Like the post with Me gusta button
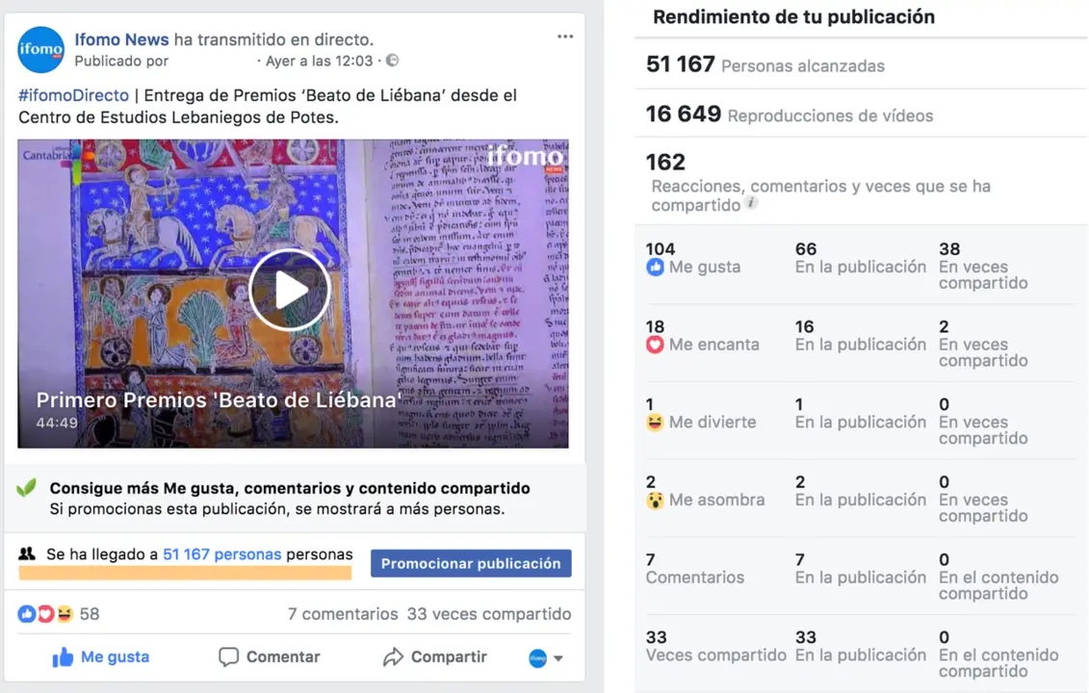 pos(101,656)
